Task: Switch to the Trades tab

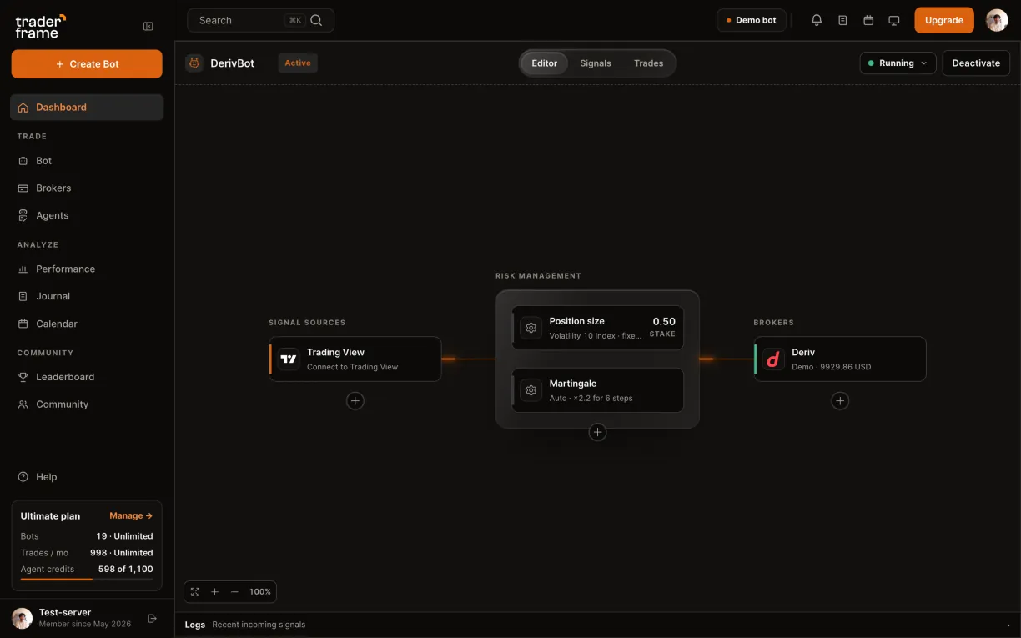Action: tap(648, 63)
